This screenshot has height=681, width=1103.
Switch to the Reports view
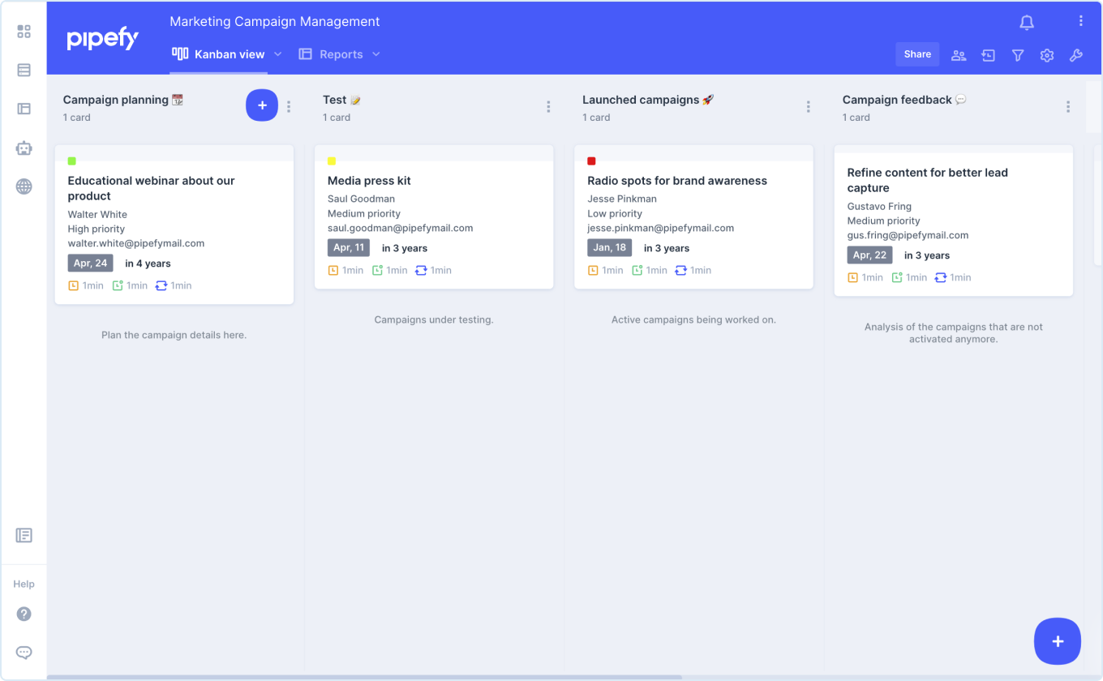pos(340,54)
